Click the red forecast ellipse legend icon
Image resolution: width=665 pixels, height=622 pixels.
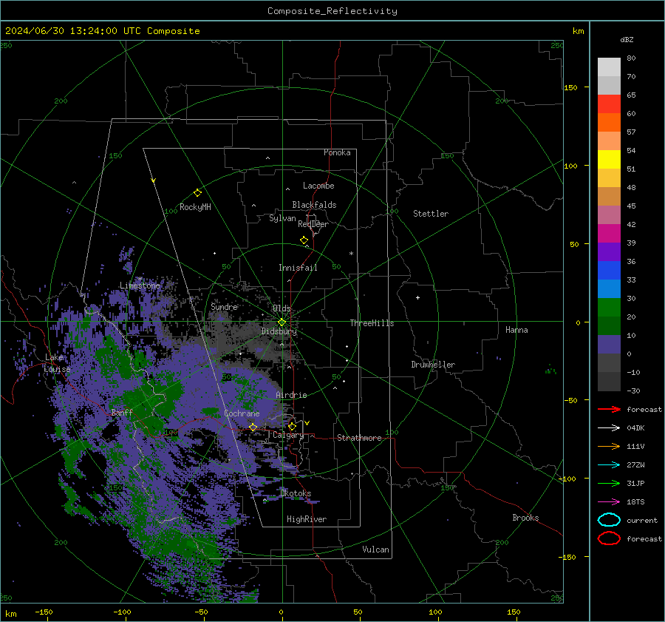tap(609, 538)
